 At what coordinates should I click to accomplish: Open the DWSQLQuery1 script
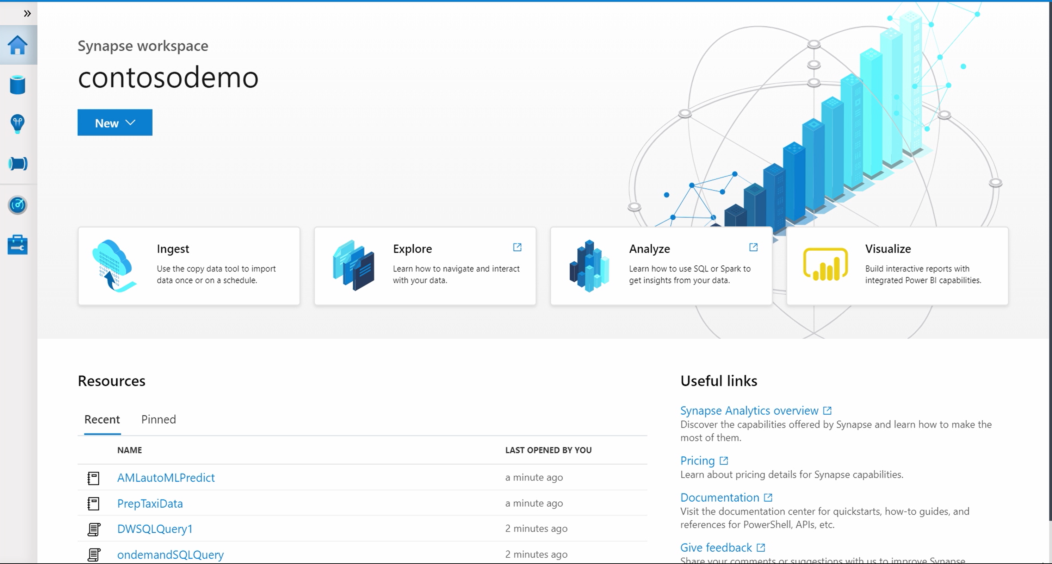click(x=155, y=529)
